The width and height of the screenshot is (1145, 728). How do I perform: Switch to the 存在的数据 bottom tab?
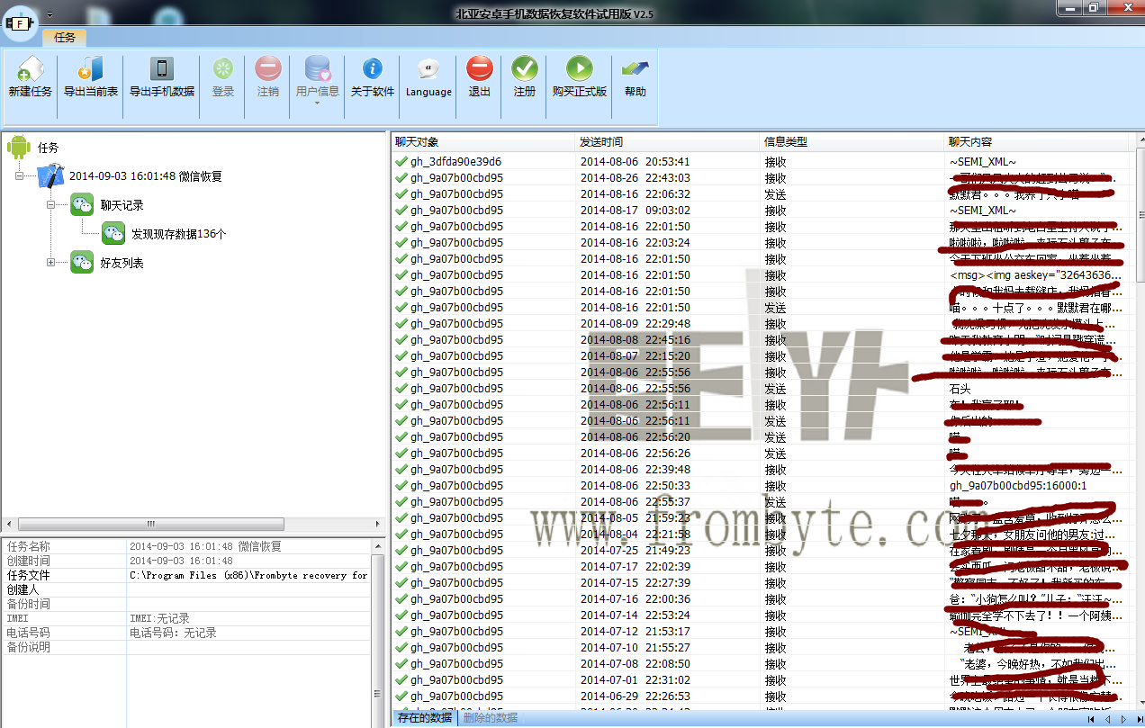(x=425, y=718)
